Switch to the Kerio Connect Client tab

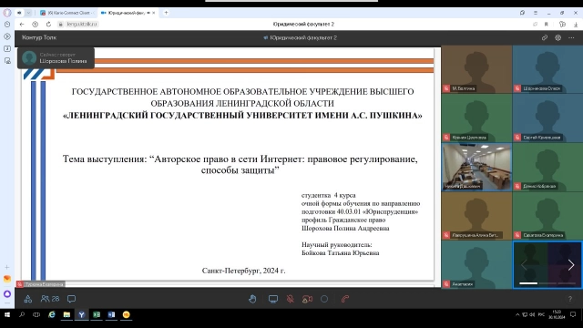(x=66, y=13)
